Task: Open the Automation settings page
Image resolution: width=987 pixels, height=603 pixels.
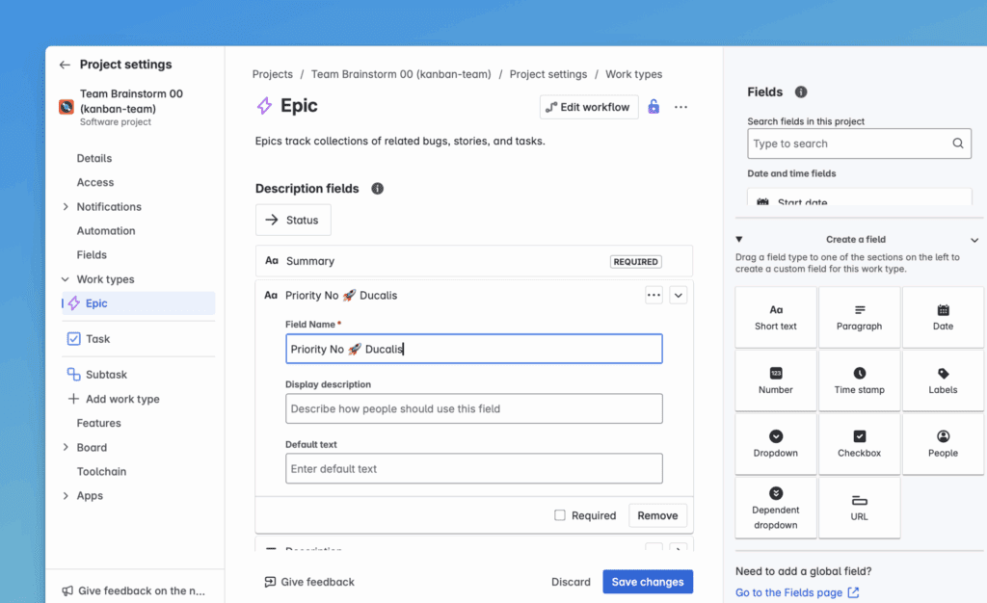Action: point(106,231)
